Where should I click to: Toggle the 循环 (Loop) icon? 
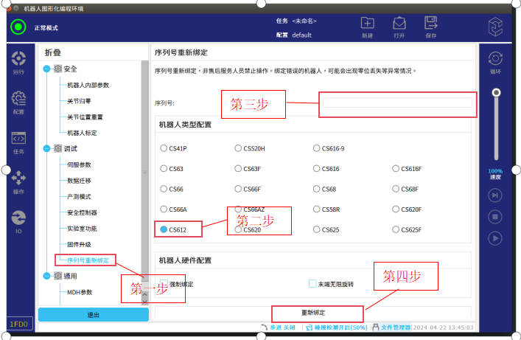tap(496, 61)
